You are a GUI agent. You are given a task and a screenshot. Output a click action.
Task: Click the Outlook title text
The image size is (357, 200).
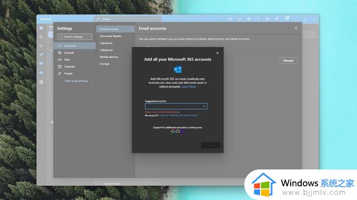46,19
